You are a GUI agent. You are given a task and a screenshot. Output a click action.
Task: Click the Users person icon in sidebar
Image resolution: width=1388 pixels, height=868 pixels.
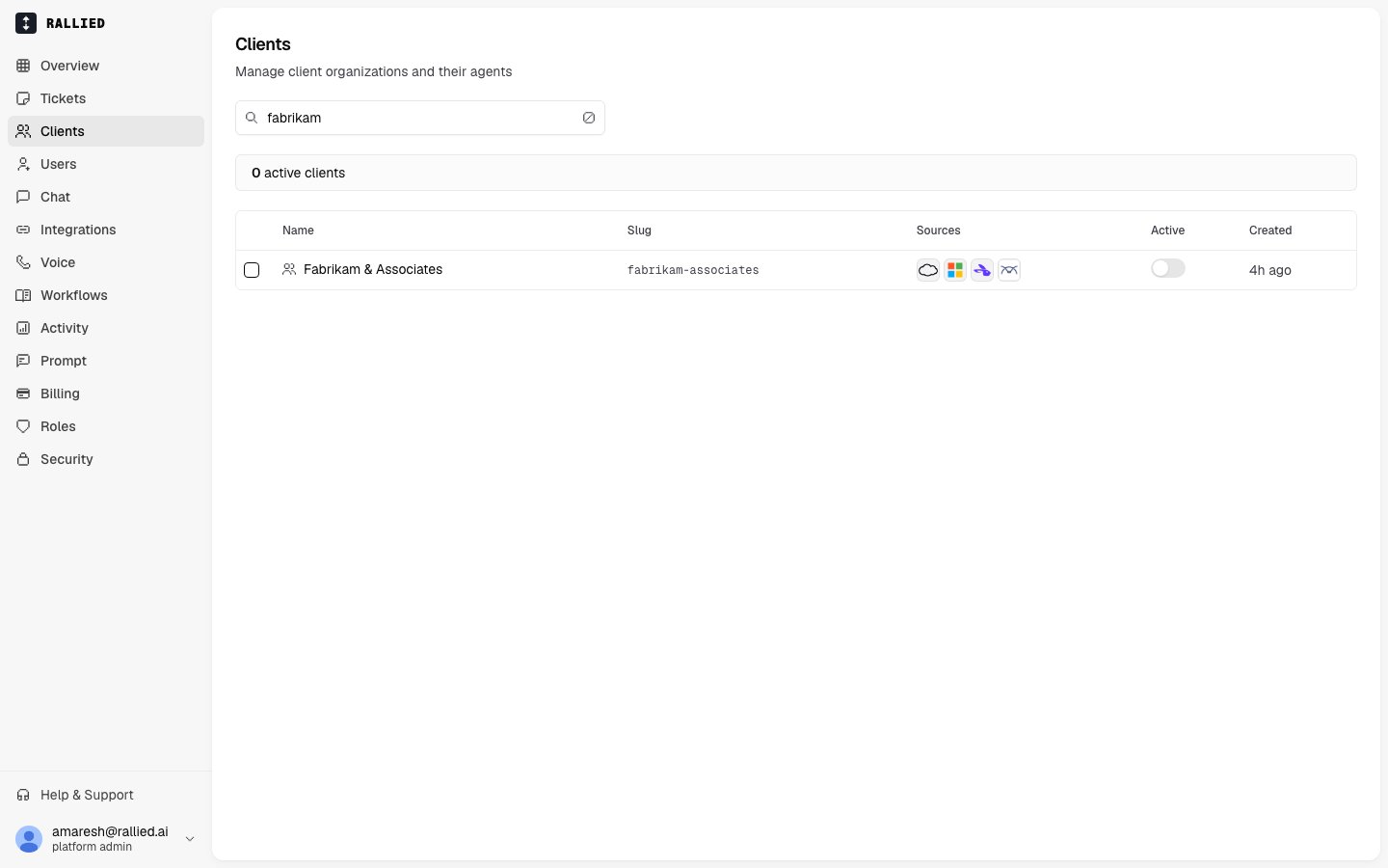[x=23, y=164]
